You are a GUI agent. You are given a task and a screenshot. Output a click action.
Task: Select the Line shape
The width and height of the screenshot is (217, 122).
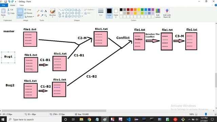click(x=60, y=10)
